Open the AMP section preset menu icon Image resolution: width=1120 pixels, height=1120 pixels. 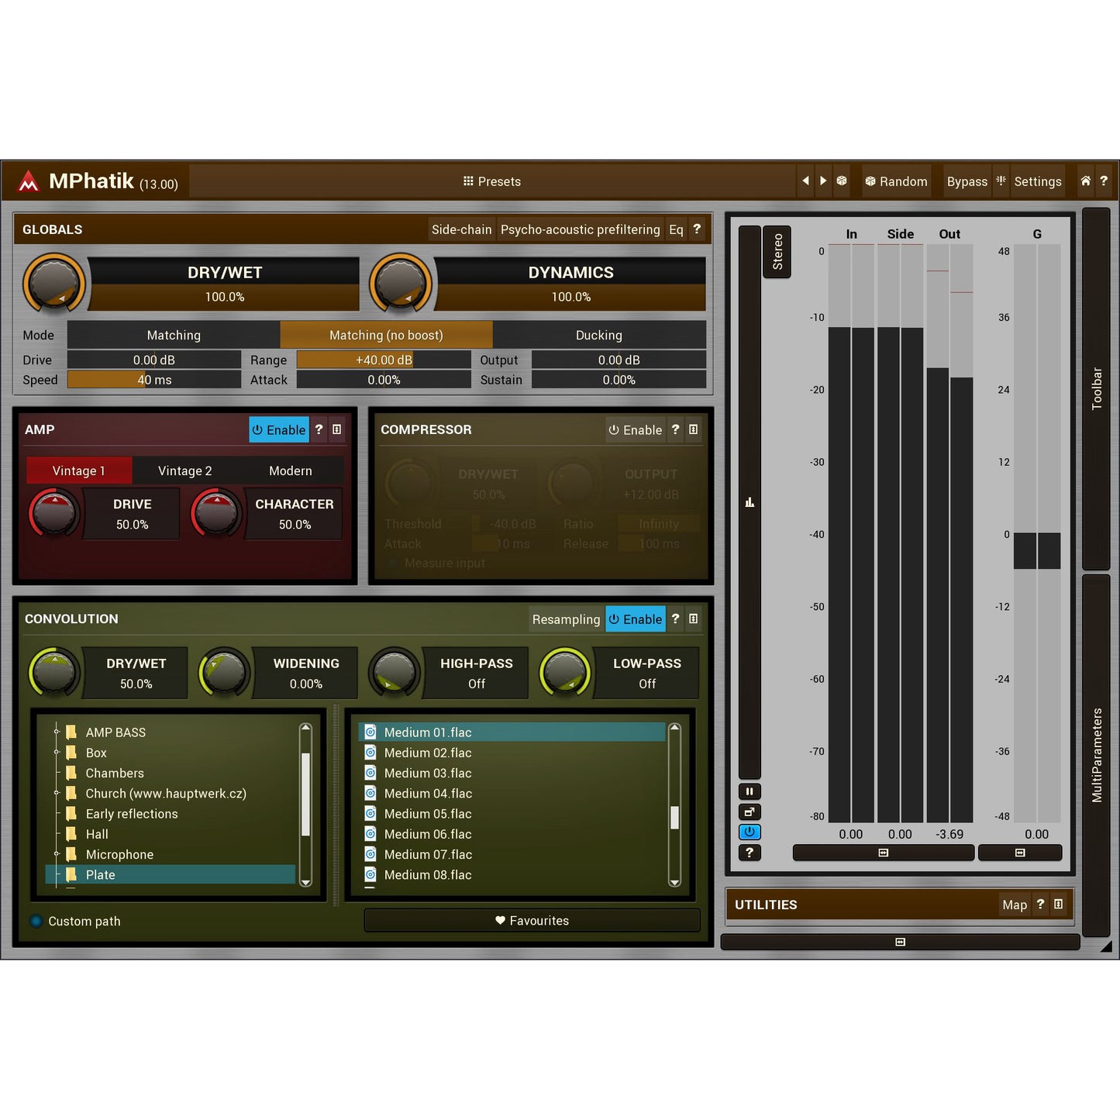[x=337, y=429]
